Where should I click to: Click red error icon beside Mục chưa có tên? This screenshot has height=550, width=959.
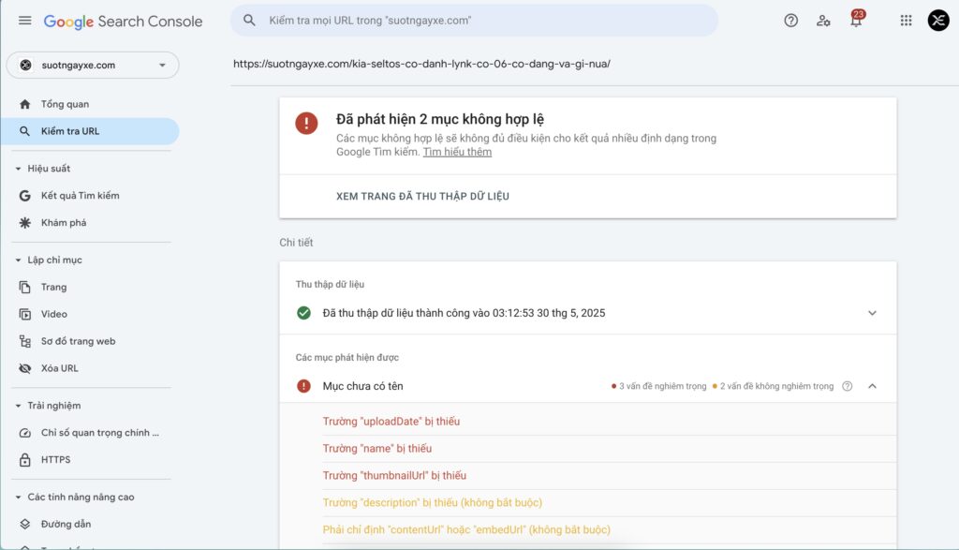click(x=303, y=386)
